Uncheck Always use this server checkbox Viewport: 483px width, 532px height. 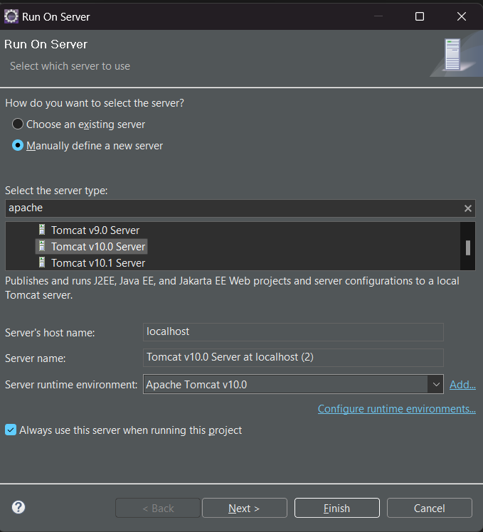11,430
